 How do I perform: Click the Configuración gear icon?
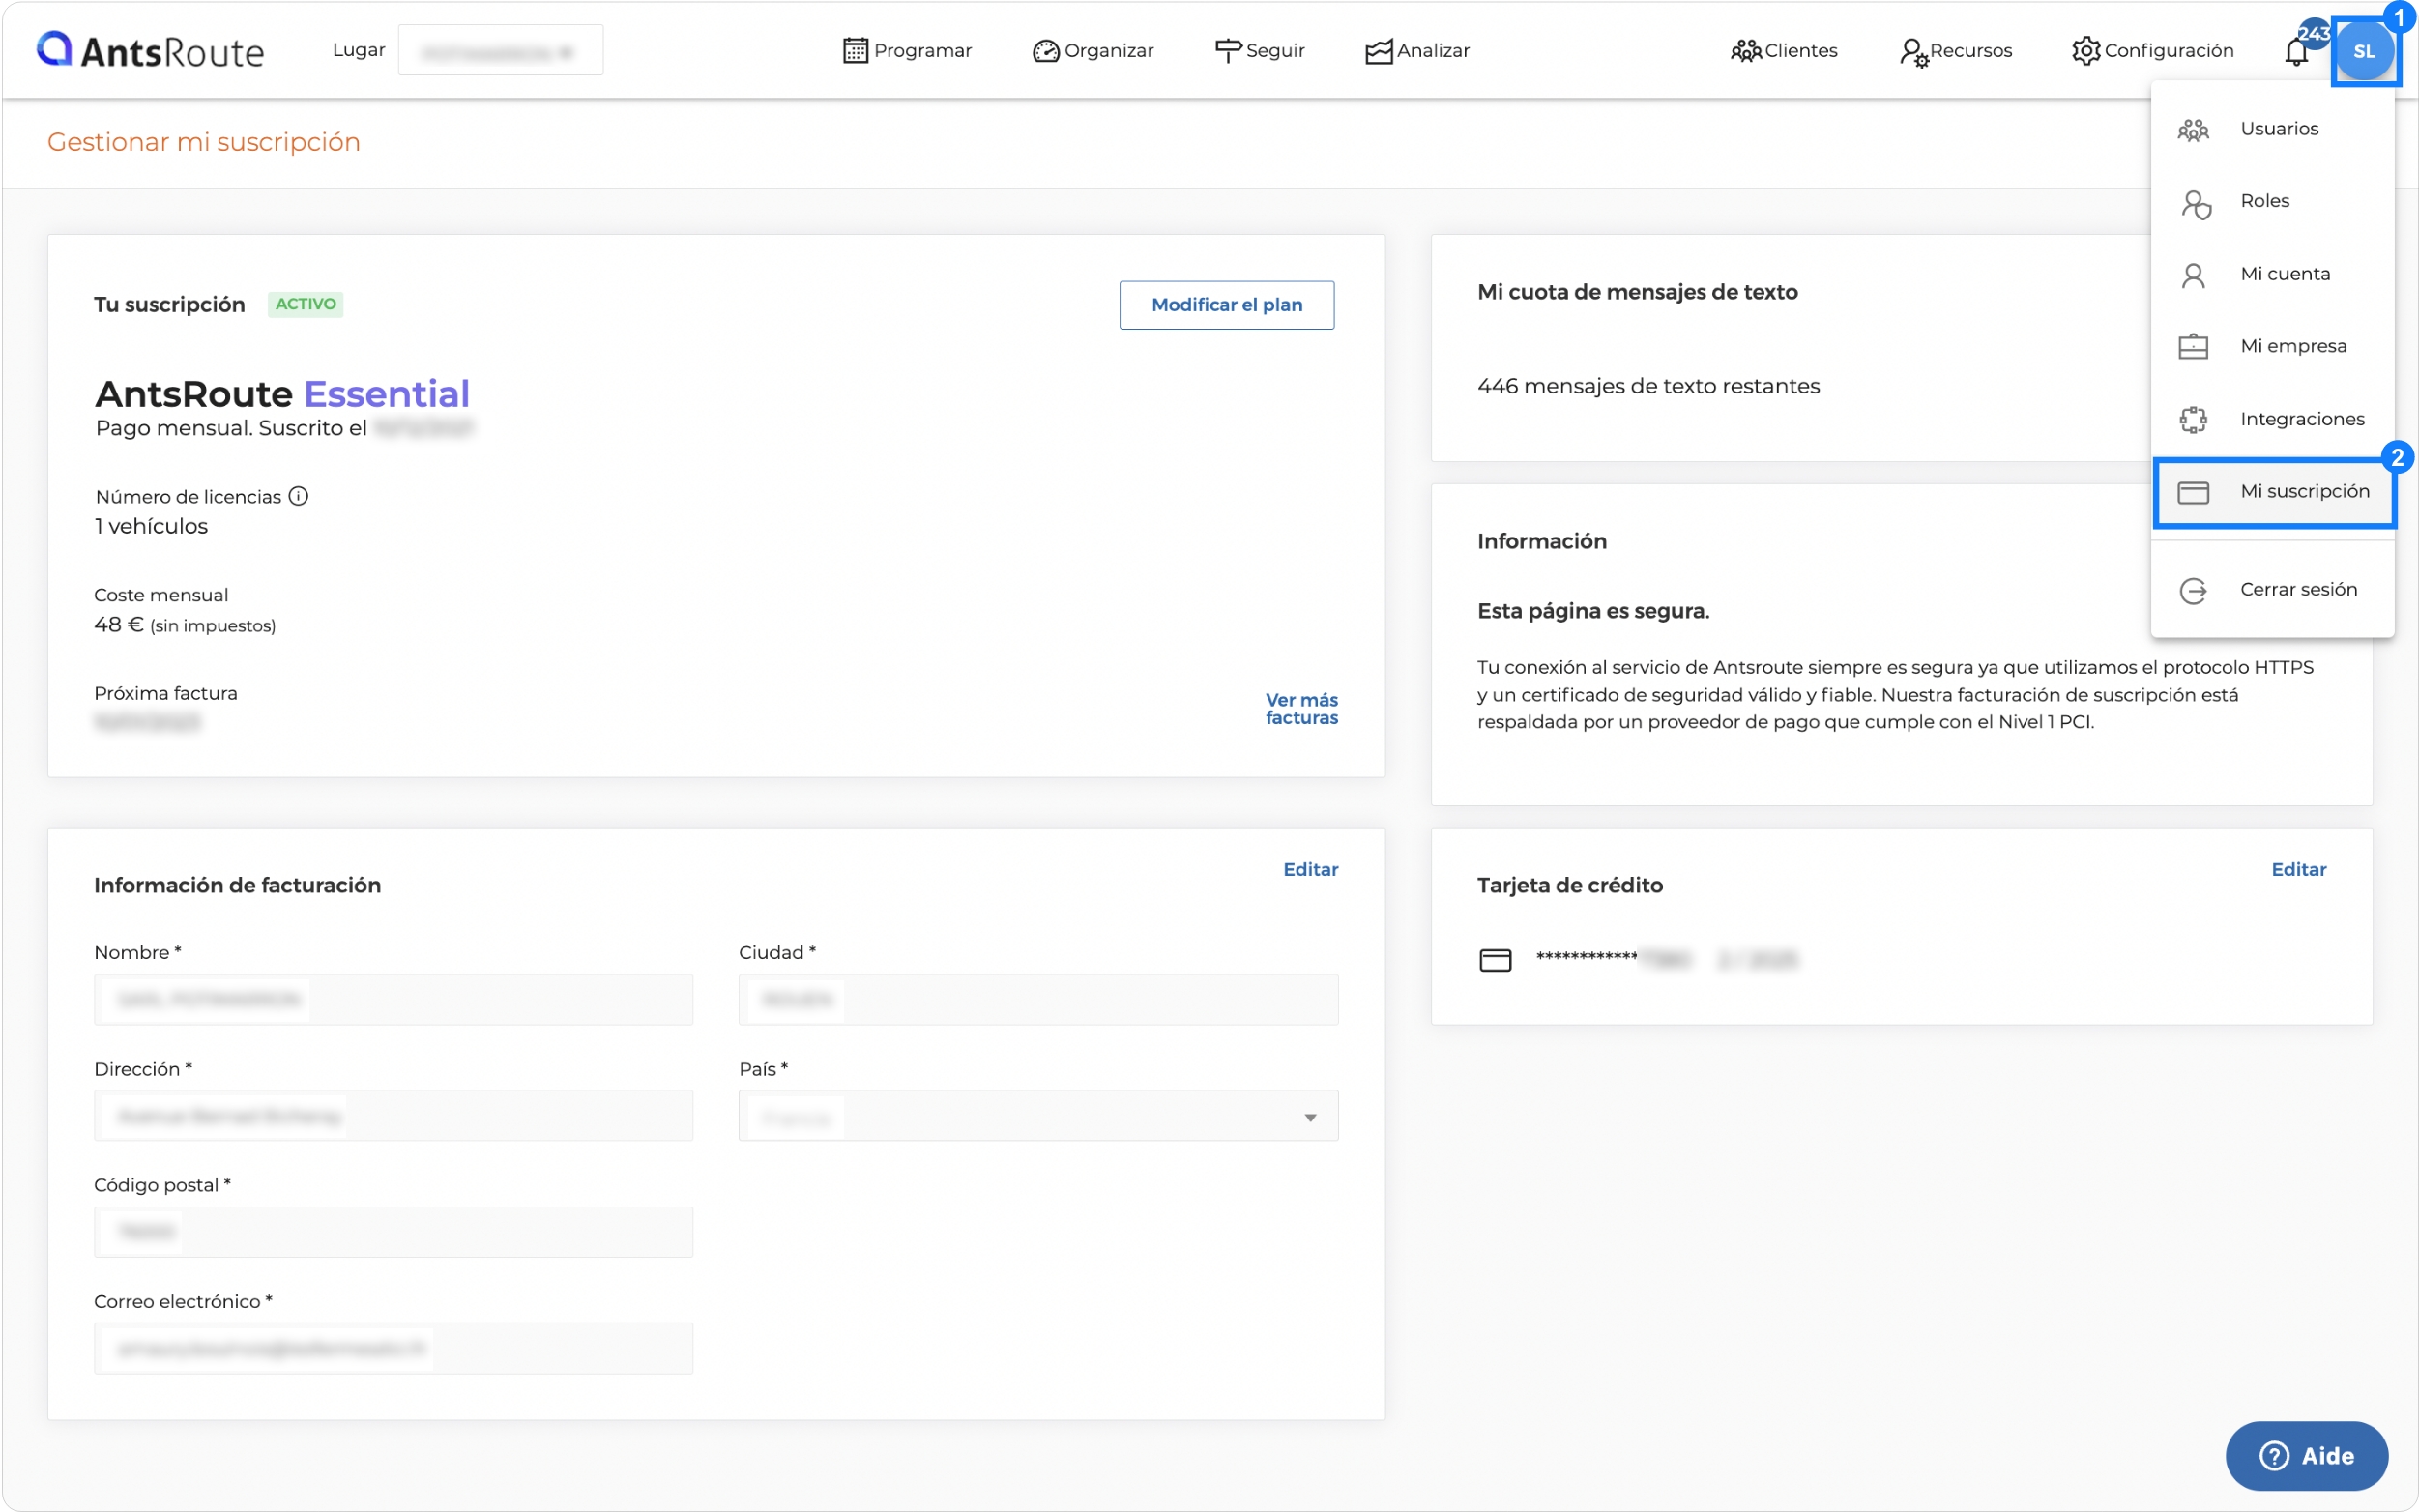pos(2085,51)
